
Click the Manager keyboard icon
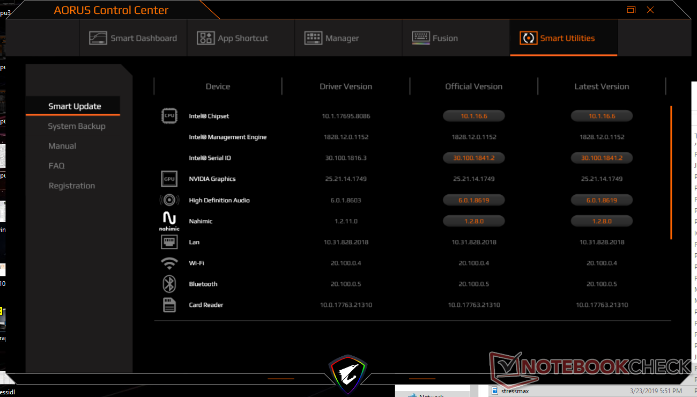313,38
